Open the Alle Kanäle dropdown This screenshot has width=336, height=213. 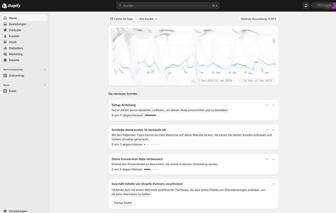tap(148, 19)
